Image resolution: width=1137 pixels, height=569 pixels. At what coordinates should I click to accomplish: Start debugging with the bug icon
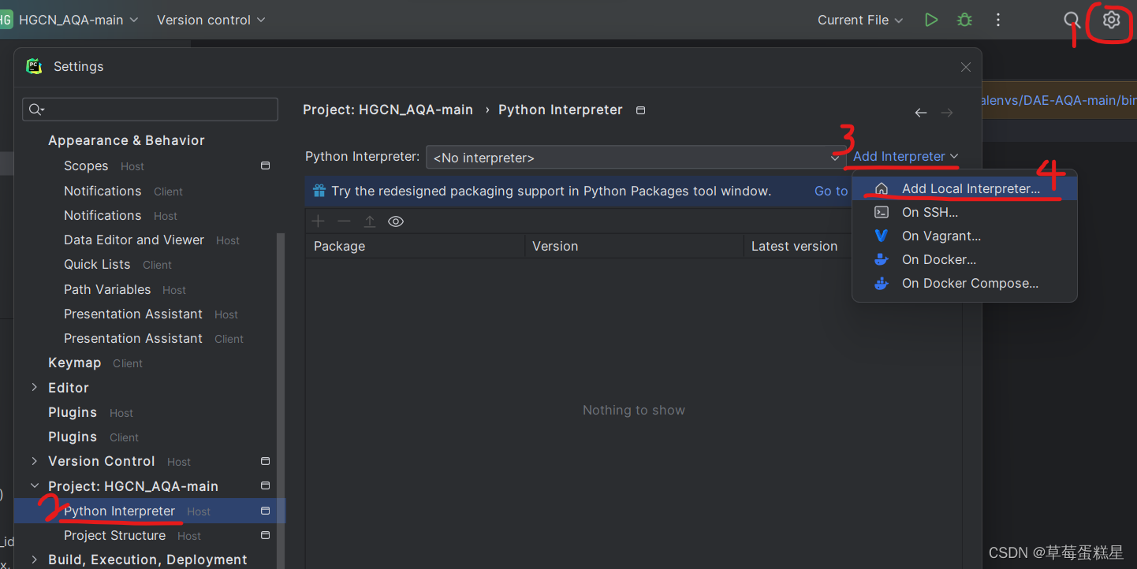coord(964,20)
